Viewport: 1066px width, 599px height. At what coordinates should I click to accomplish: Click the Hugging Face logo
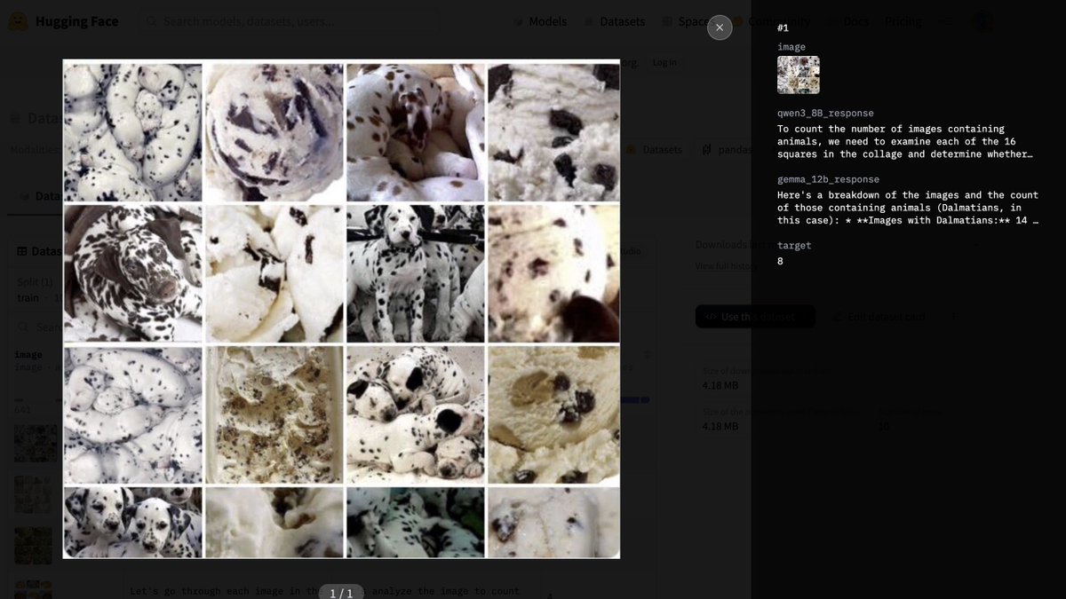pyautogui.click(x=63, y=21)
